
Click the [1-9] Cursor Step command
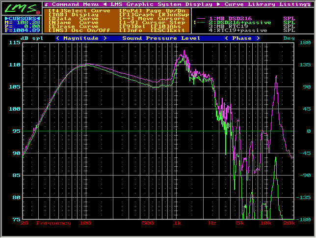[x=152, y=23]
